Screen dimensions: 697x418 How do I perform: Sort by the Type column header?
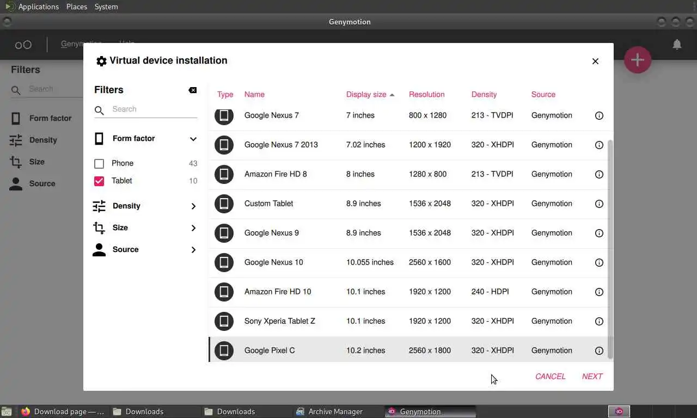coord(225,95)
